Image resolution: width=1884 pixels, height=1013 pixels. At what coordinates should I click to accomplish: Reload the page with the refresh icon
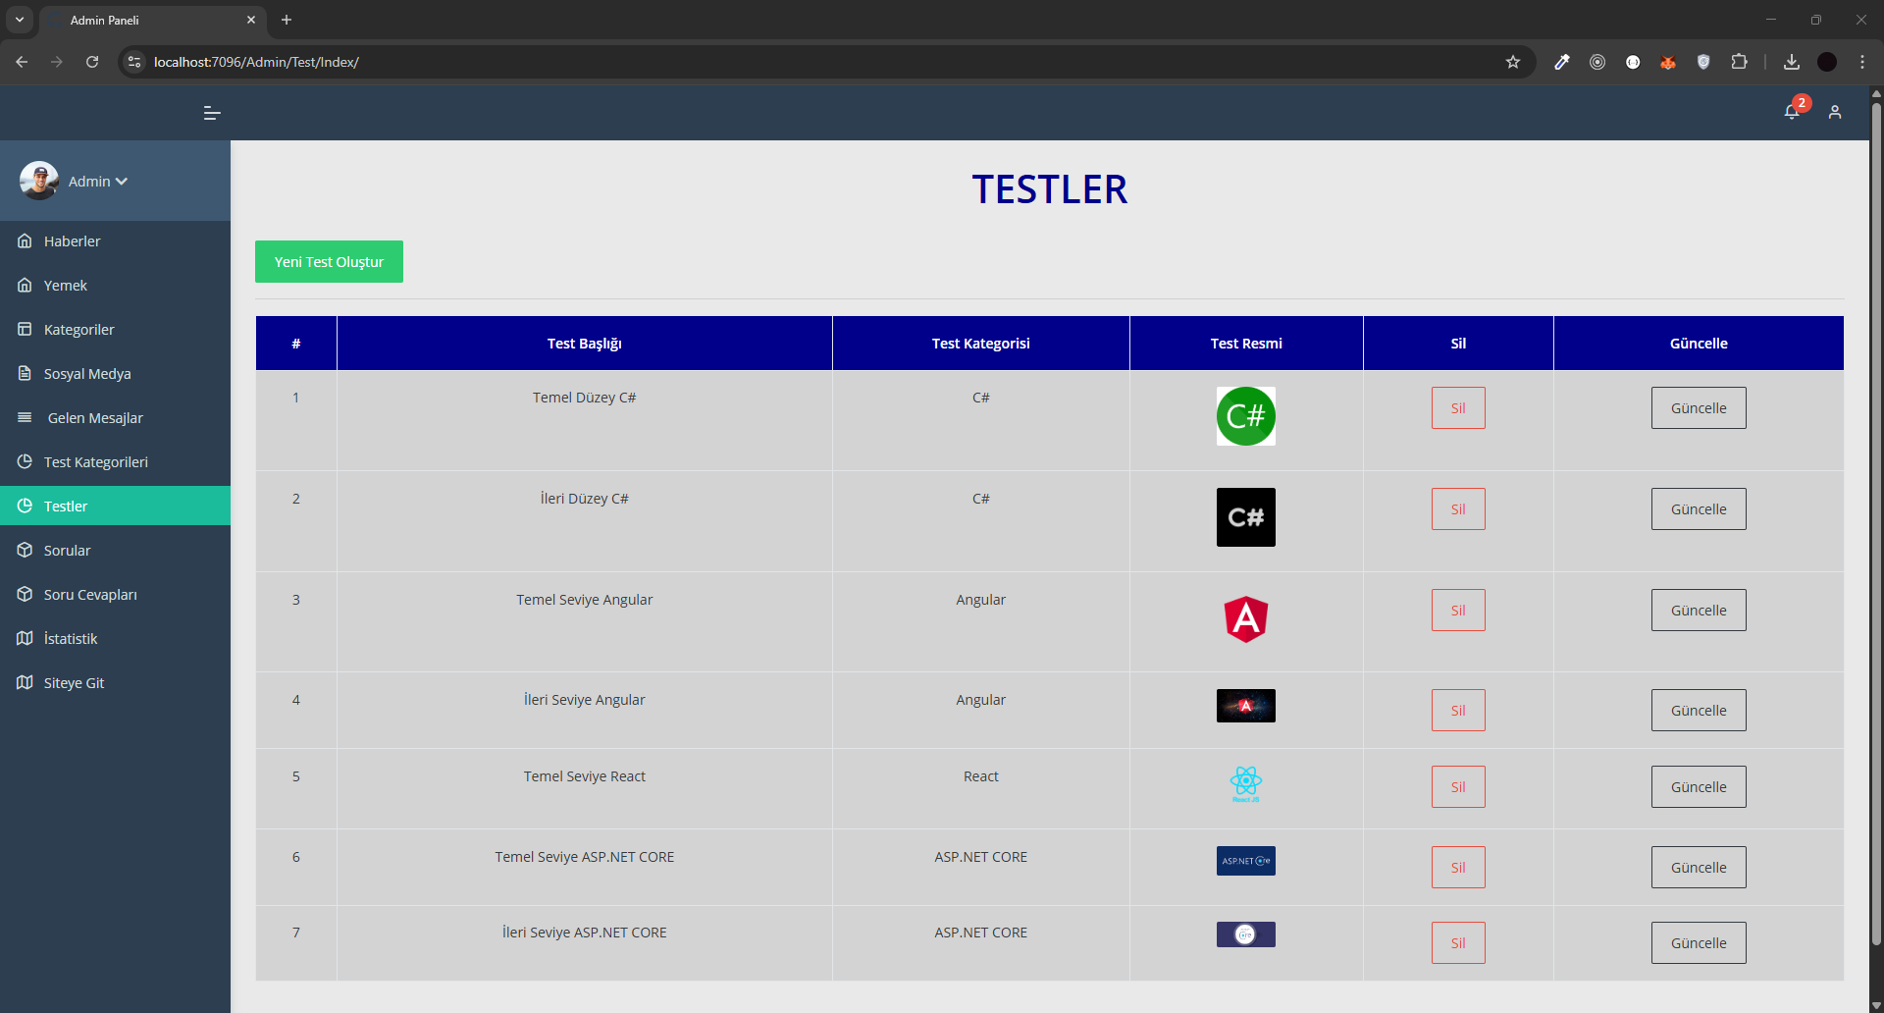[x=92, y=62]
